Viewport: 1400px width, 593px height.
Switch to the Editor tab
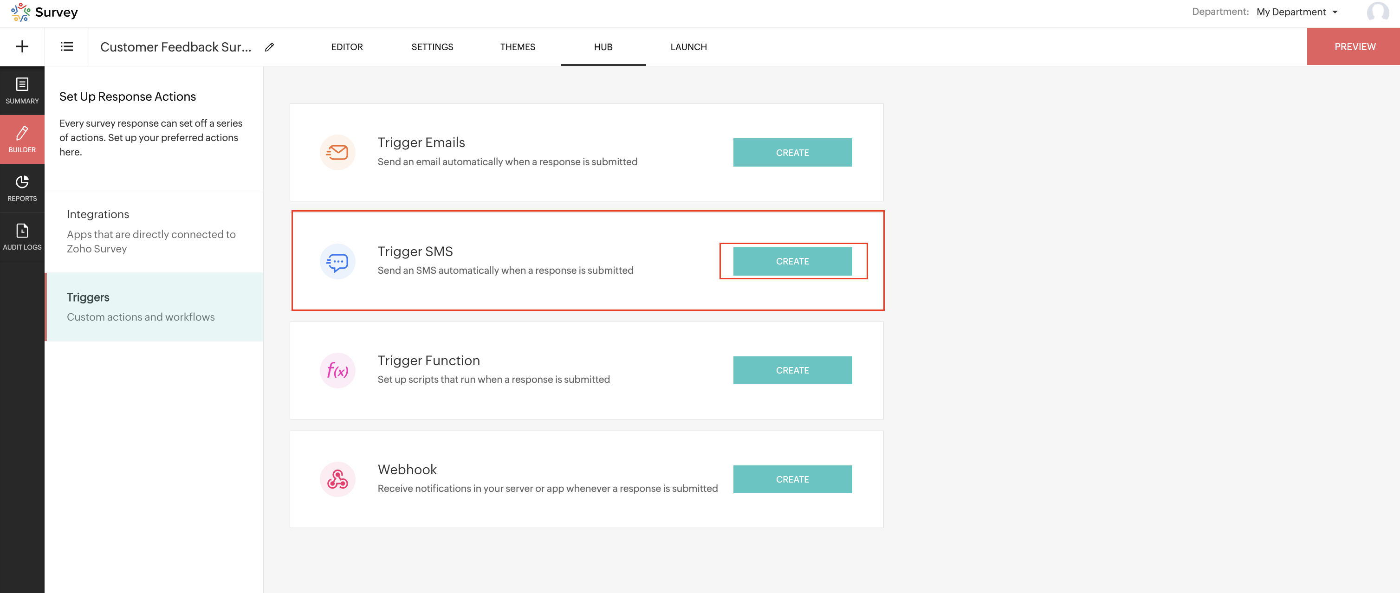347,47
